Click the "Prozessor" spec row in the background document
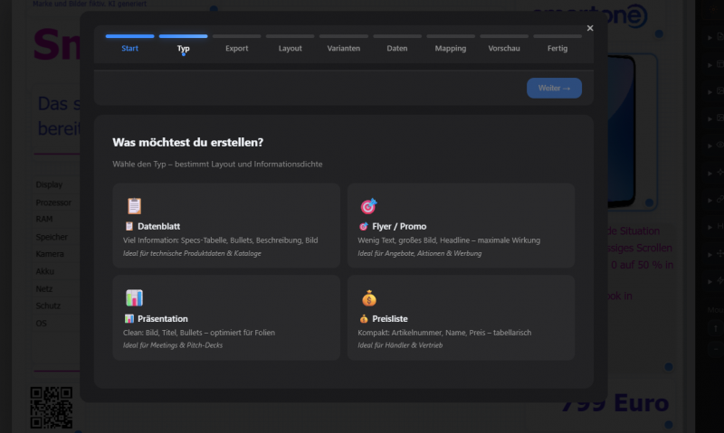This screenshot has width=724, height=433. coord(53,202)
